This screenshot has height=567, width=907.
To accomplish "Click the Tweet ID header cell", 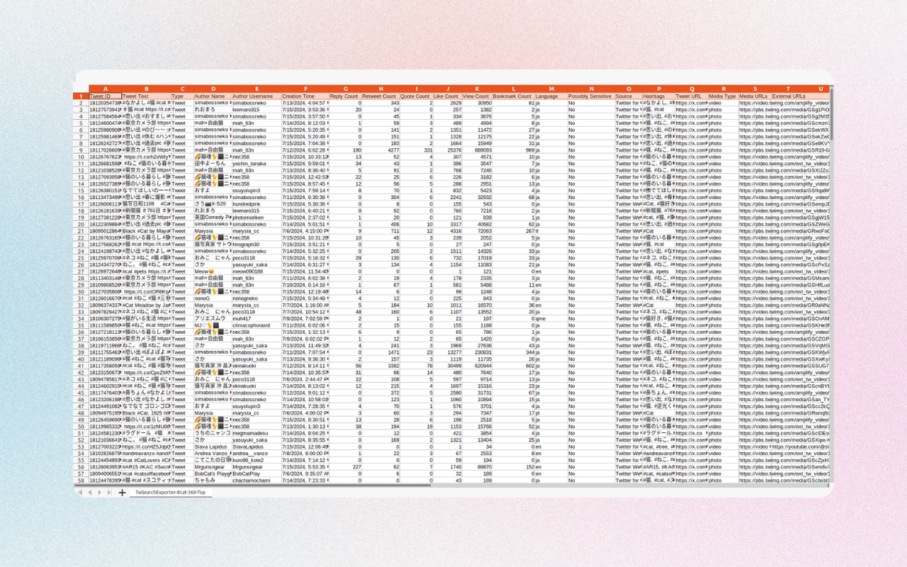I will click(105, 96).
